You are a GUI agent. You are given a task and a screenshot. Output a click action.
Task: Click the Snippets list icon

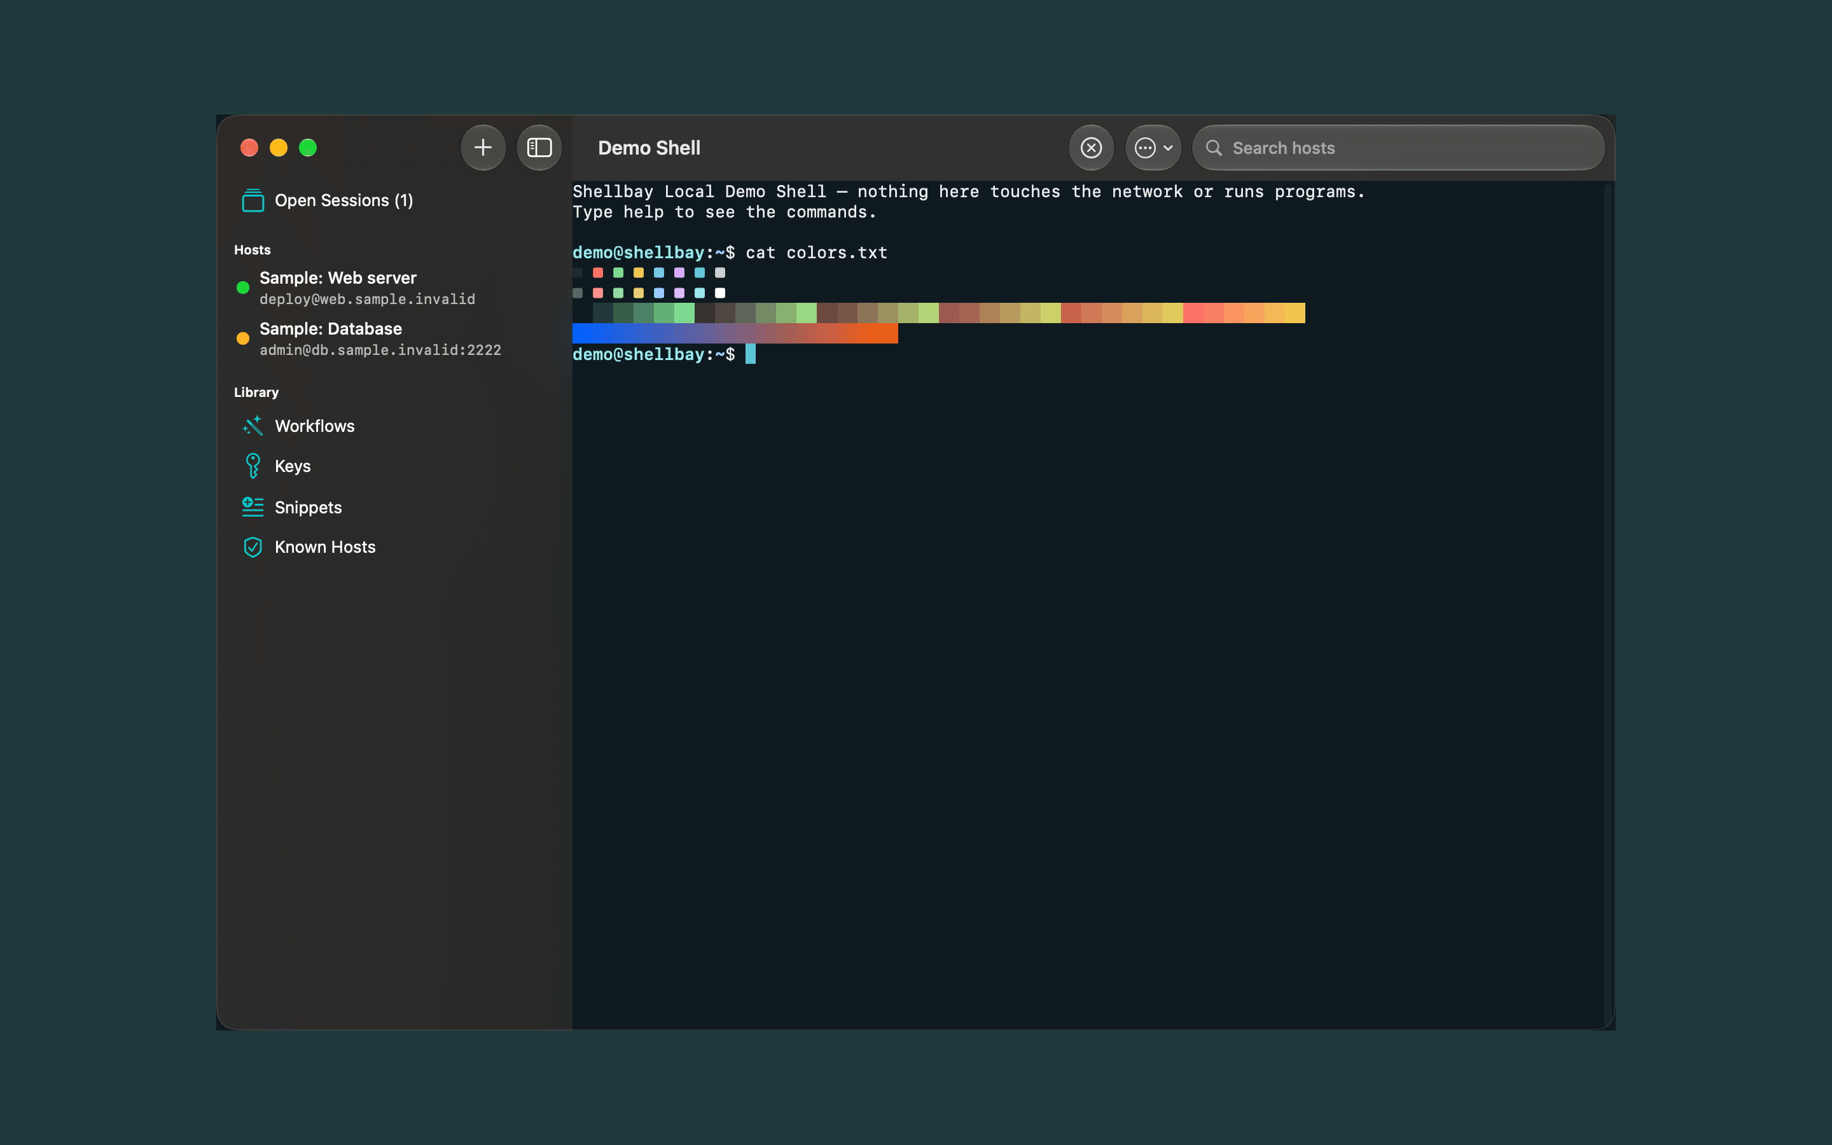click(x=253, y=508)
